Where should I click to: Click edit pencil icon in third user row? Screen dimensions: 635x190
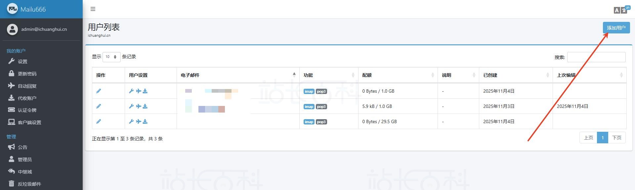pyautogui.click(x=99, y=121)
